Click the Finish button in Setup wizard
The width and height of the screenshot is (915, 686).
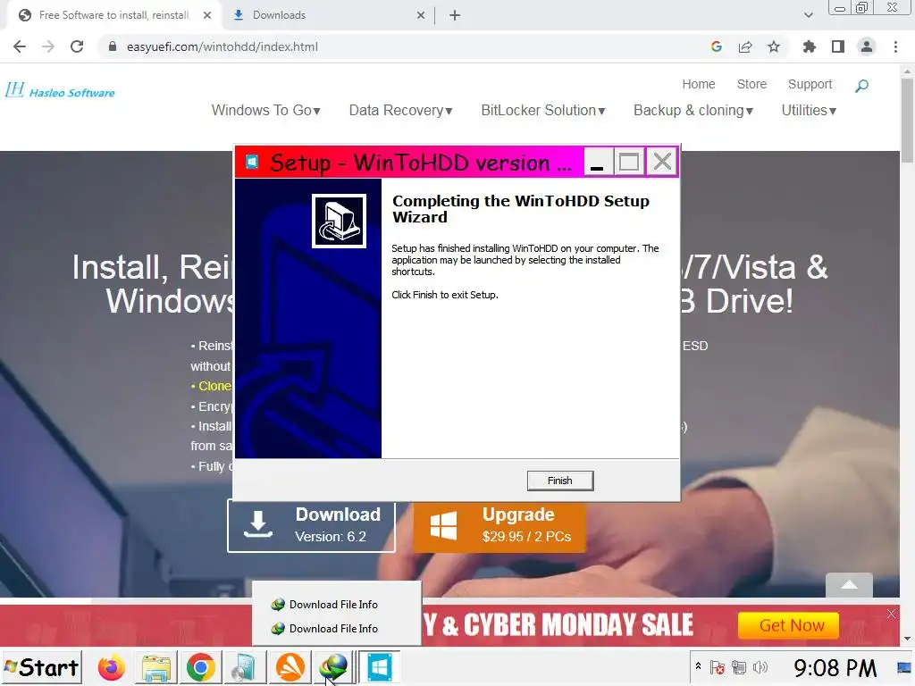tap(559, 481)
